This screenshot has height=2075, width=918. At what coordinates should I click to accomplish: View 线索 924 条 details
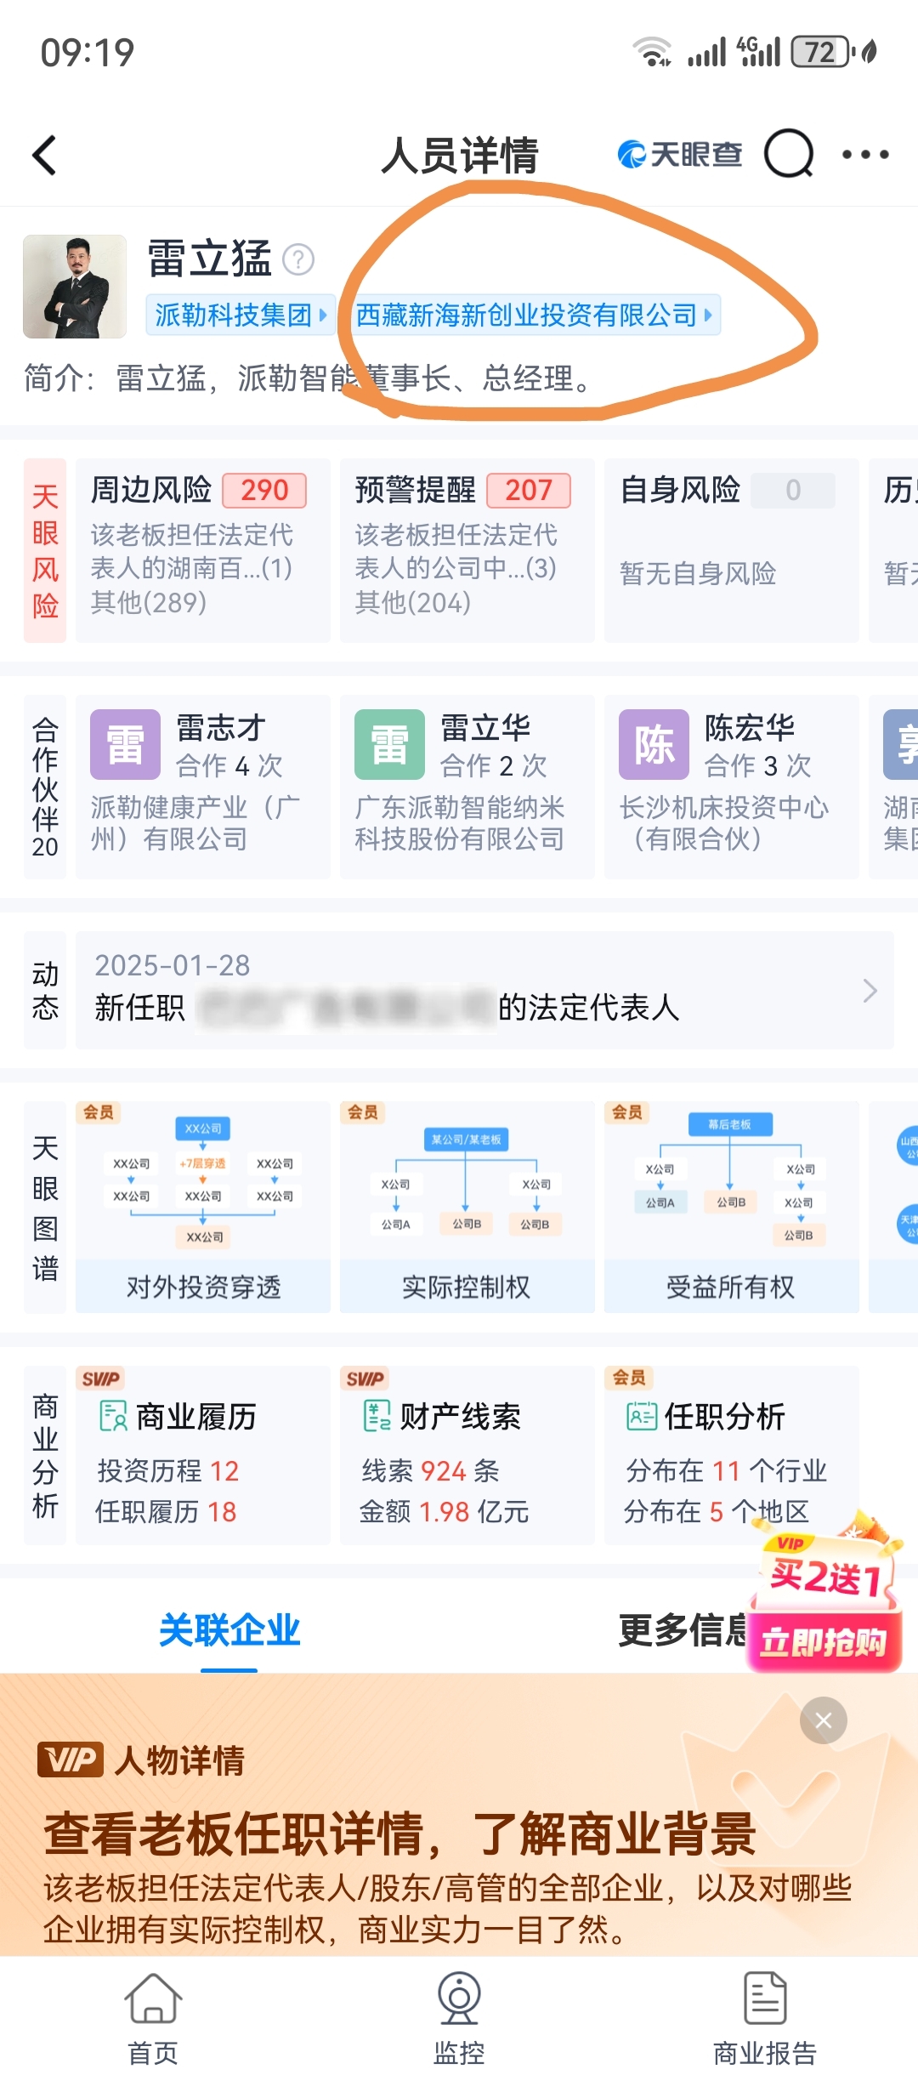(431, 1470)
